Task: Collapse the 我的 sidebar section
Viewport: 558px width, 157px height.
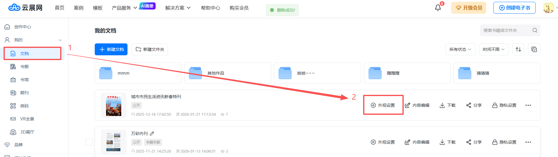Action: (x=60, y=40)
